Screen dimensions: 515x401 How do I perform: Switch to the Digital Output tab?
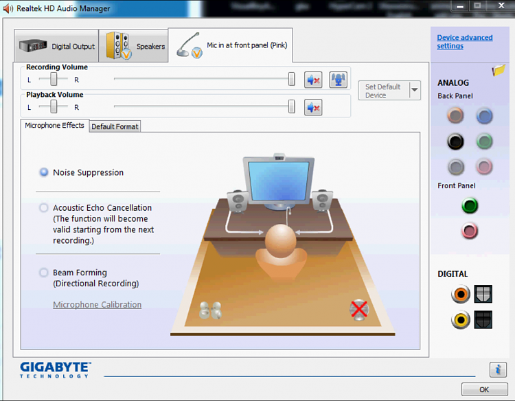coord(56,47)
